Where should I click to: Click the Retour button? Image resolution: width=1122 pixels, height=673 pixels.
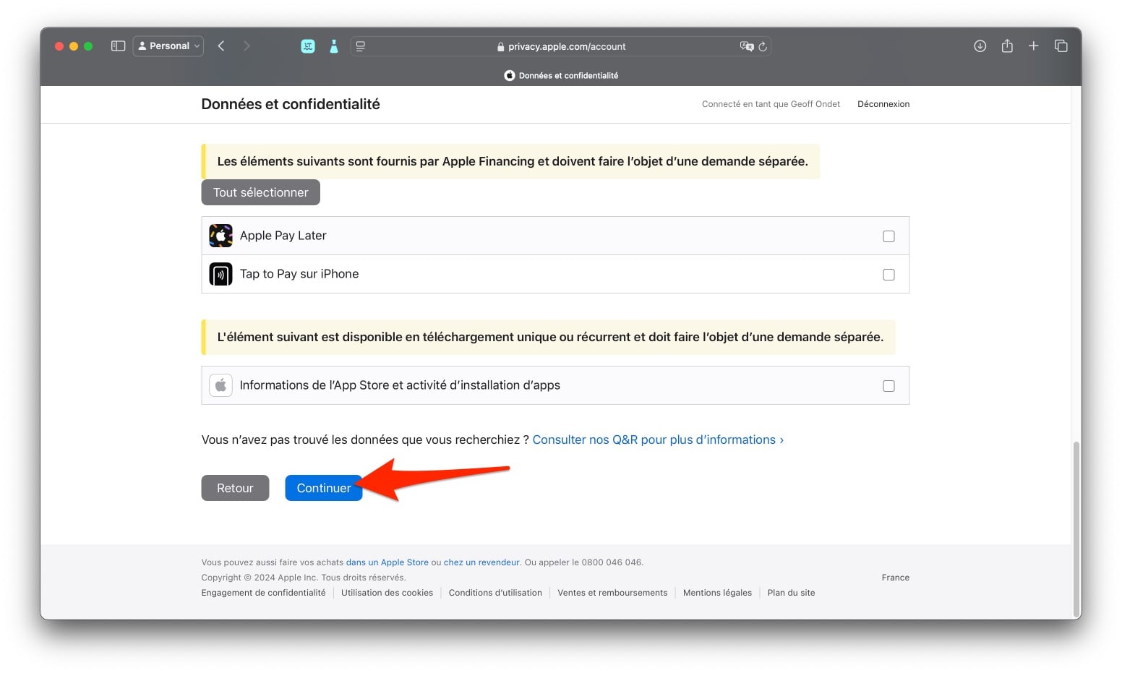(235, 488)
